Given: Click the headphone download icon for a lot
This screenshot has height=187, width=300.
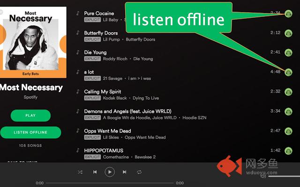Looking at the screenshot, I should (288, 72).
